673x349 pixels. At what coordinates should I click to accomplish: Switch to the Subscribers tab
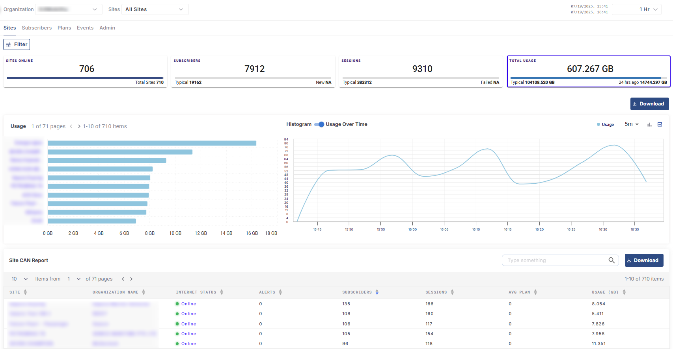37,28
